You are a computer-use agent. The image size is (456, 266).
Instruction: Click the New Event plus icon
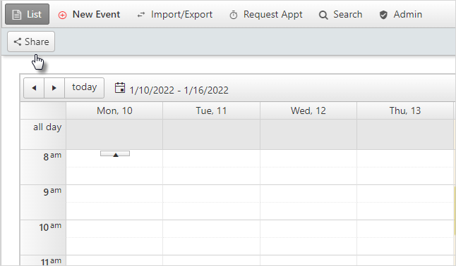62,15
